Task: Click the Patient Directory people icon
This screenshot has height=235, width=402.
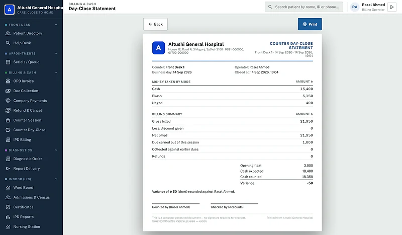Action: coord(8,33)
